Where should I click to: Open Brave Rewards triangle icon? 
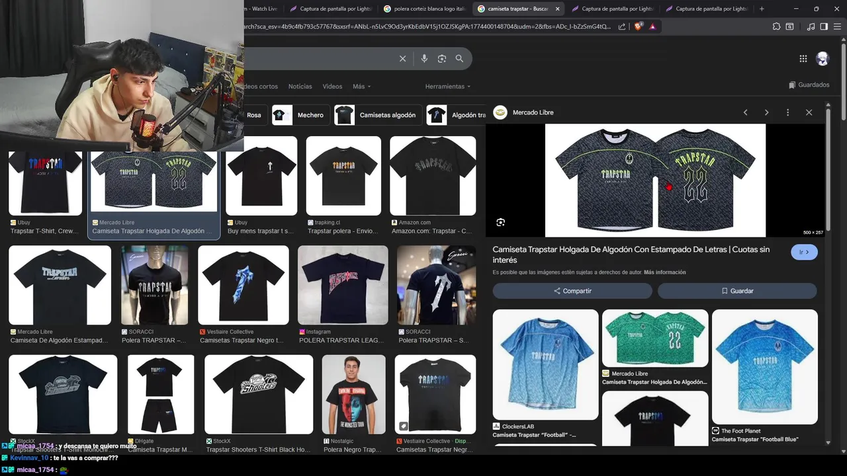[652, 26]
